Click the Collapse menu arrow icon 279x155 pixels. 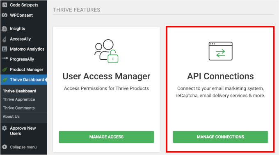[x=5, y=147]
